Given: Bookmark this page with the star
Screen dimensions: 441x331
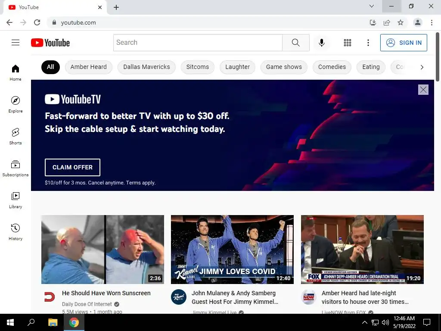Looking at the screenshot, I should pyautogui.click(x=401, y=22).
